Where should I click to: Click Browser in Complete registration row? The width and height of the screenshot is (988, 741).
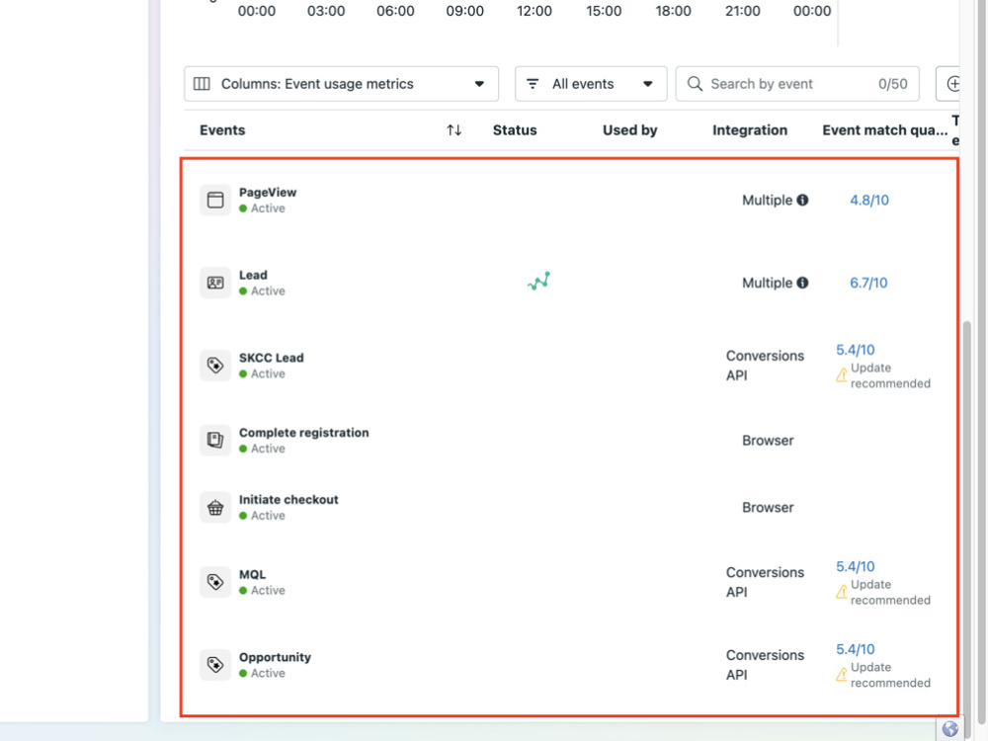(x=768, y=441)
